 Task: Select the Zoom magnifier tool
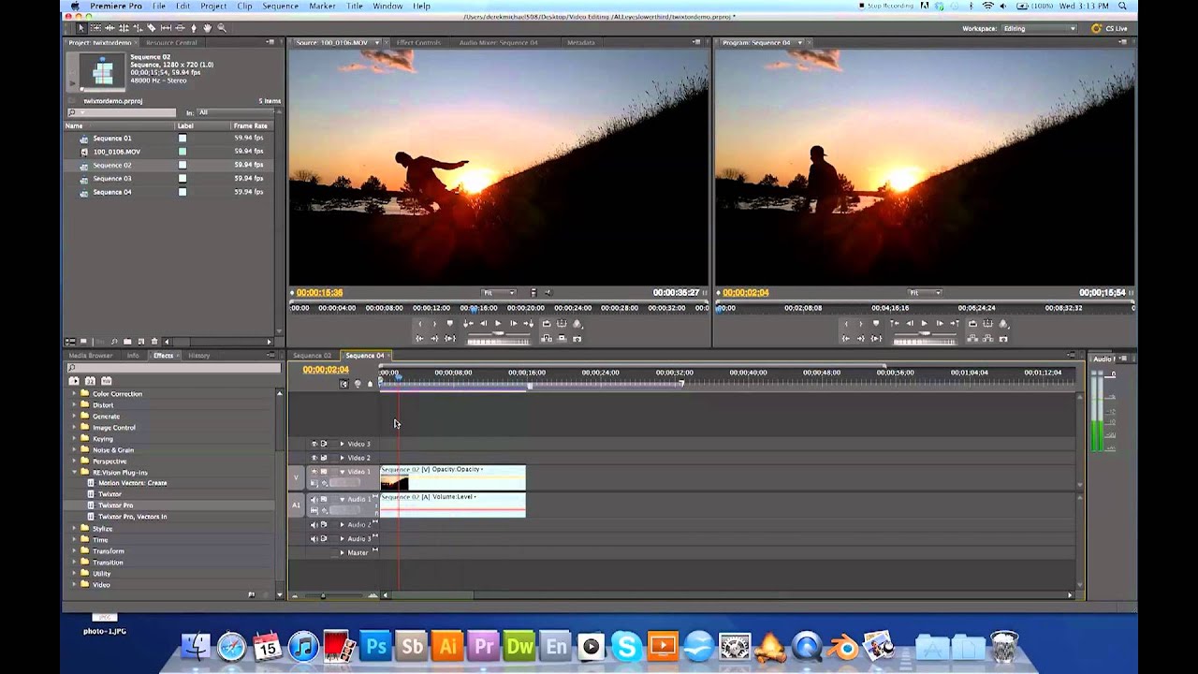pos(222,28)
